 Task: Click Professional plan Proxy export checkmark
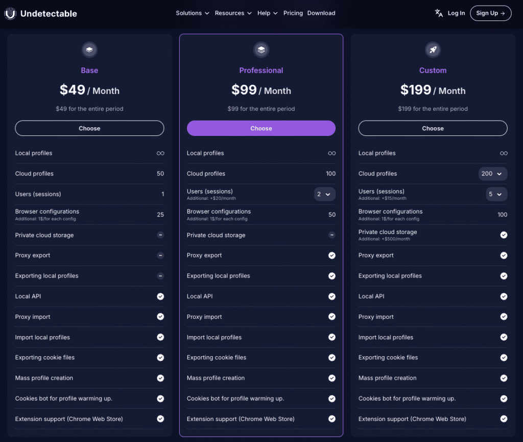click(x=332, y=255)
